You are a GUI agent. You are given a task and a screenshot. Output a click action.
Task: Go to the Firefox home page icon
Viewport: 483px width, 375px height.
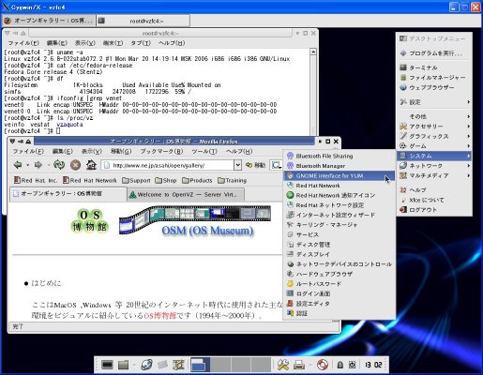click(x=91, y=165)
